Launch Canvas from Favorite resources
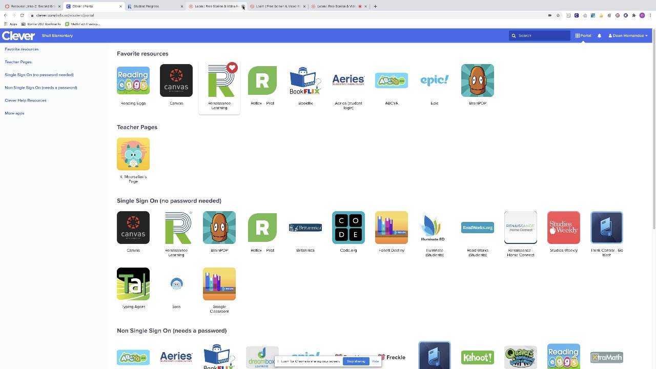656x369 pixels. coord(176,80)
